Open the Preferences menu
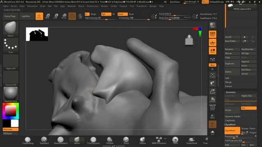This screenshot has height=147, width=262. 93,6
